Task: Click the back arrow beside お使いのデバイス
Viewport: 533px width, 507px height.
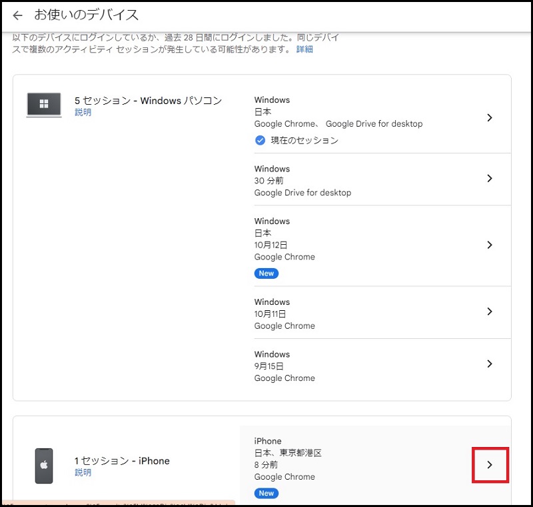Action: coord(17,15)
